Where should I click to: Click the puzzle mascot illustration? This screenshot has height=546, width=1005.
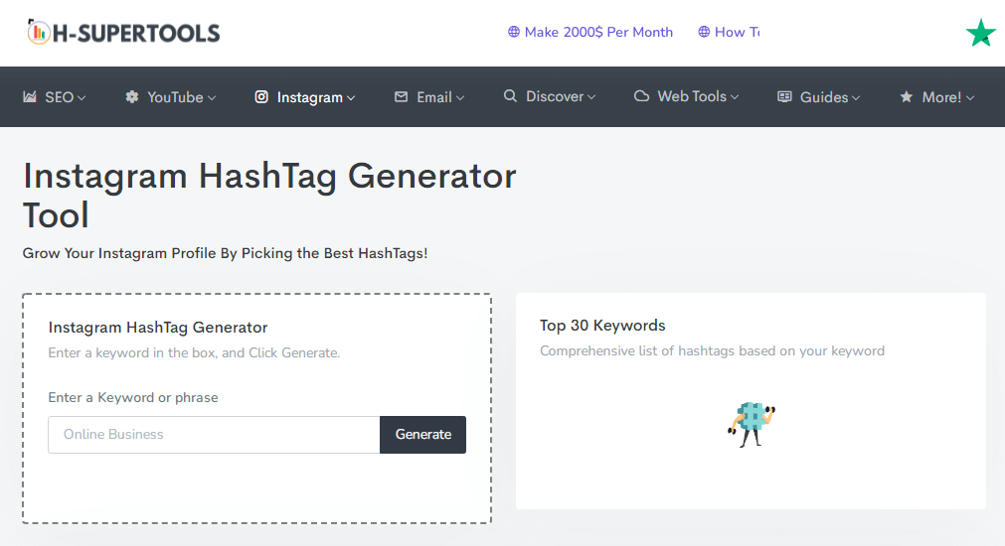tap(751, 424)
